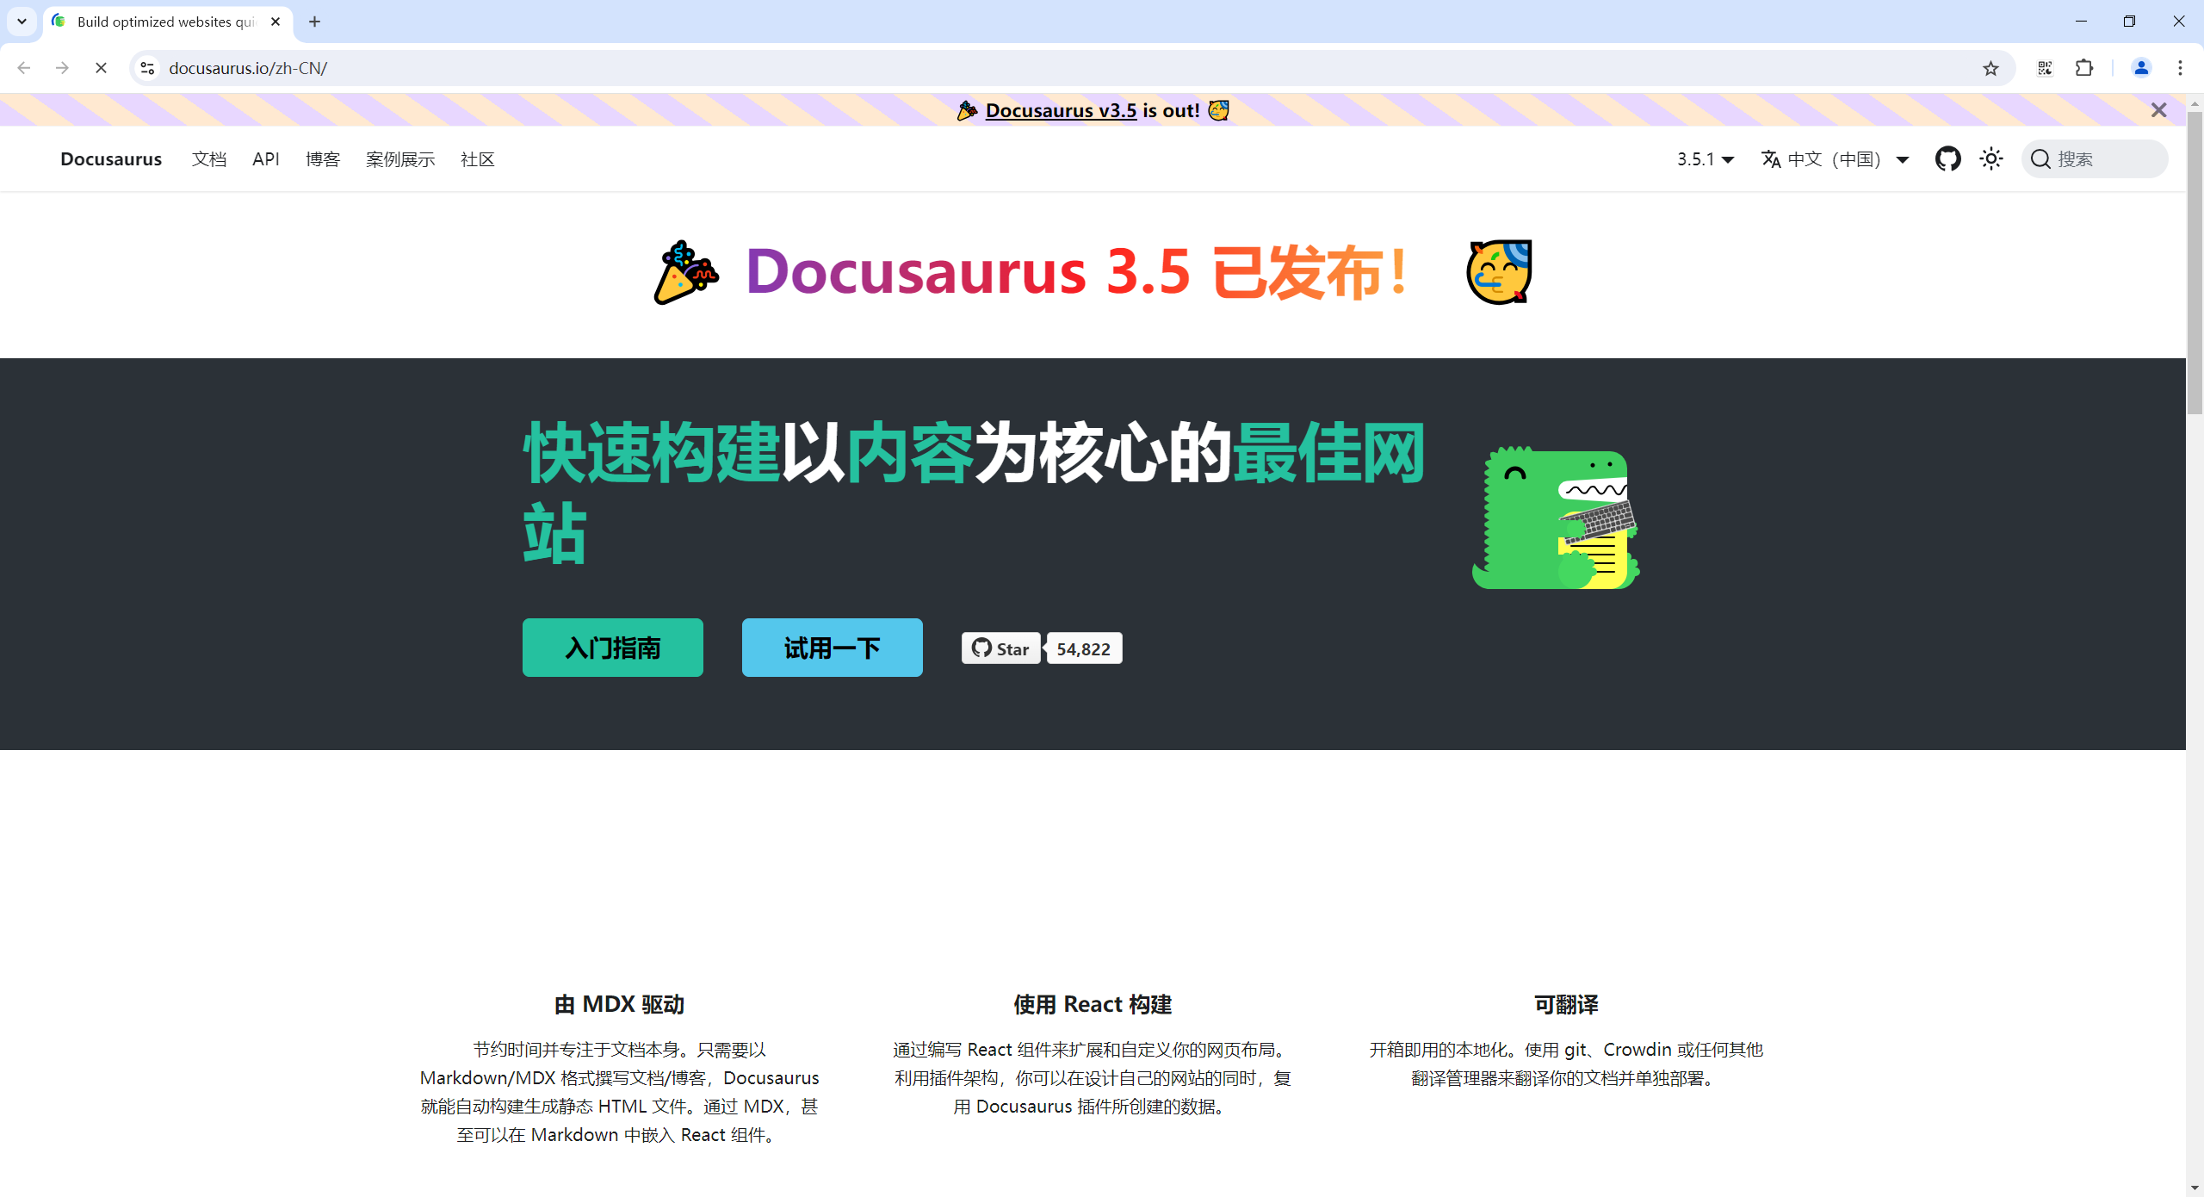Click the partying face emoji in hero

click(x=1499, y=272)
